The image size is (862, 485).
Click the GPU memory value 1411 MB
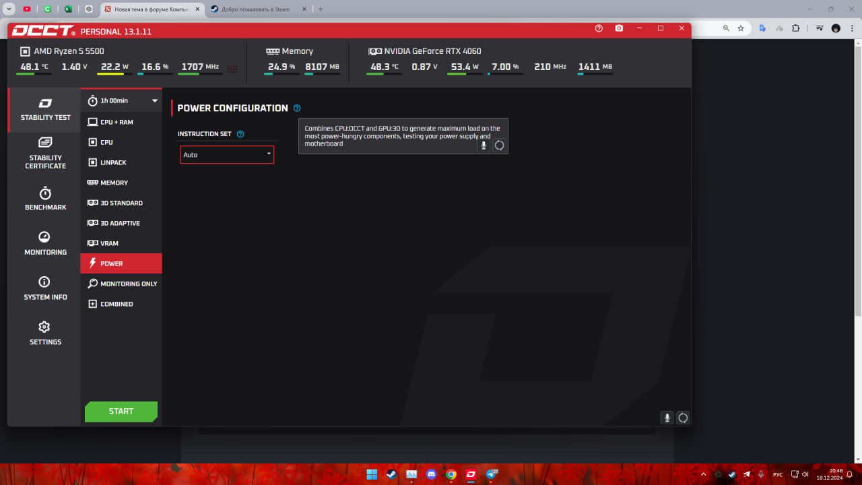coord(595,67)
